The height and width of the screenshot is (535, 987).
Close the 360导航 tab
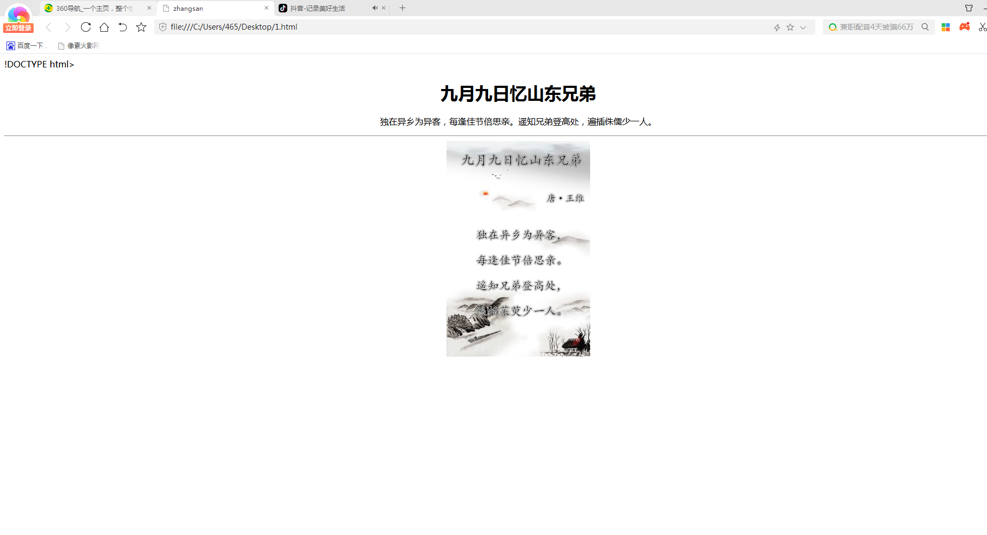[x=149, y=8]
